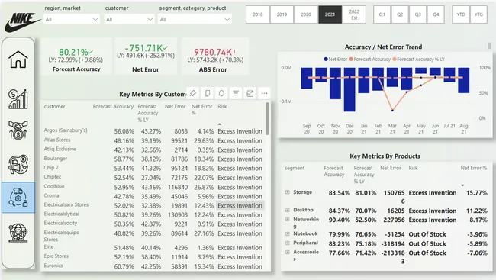The height and width of the screenshot is (280, 496).
Task: Filter to quarter Q3
Action: [x=418, y=14]
